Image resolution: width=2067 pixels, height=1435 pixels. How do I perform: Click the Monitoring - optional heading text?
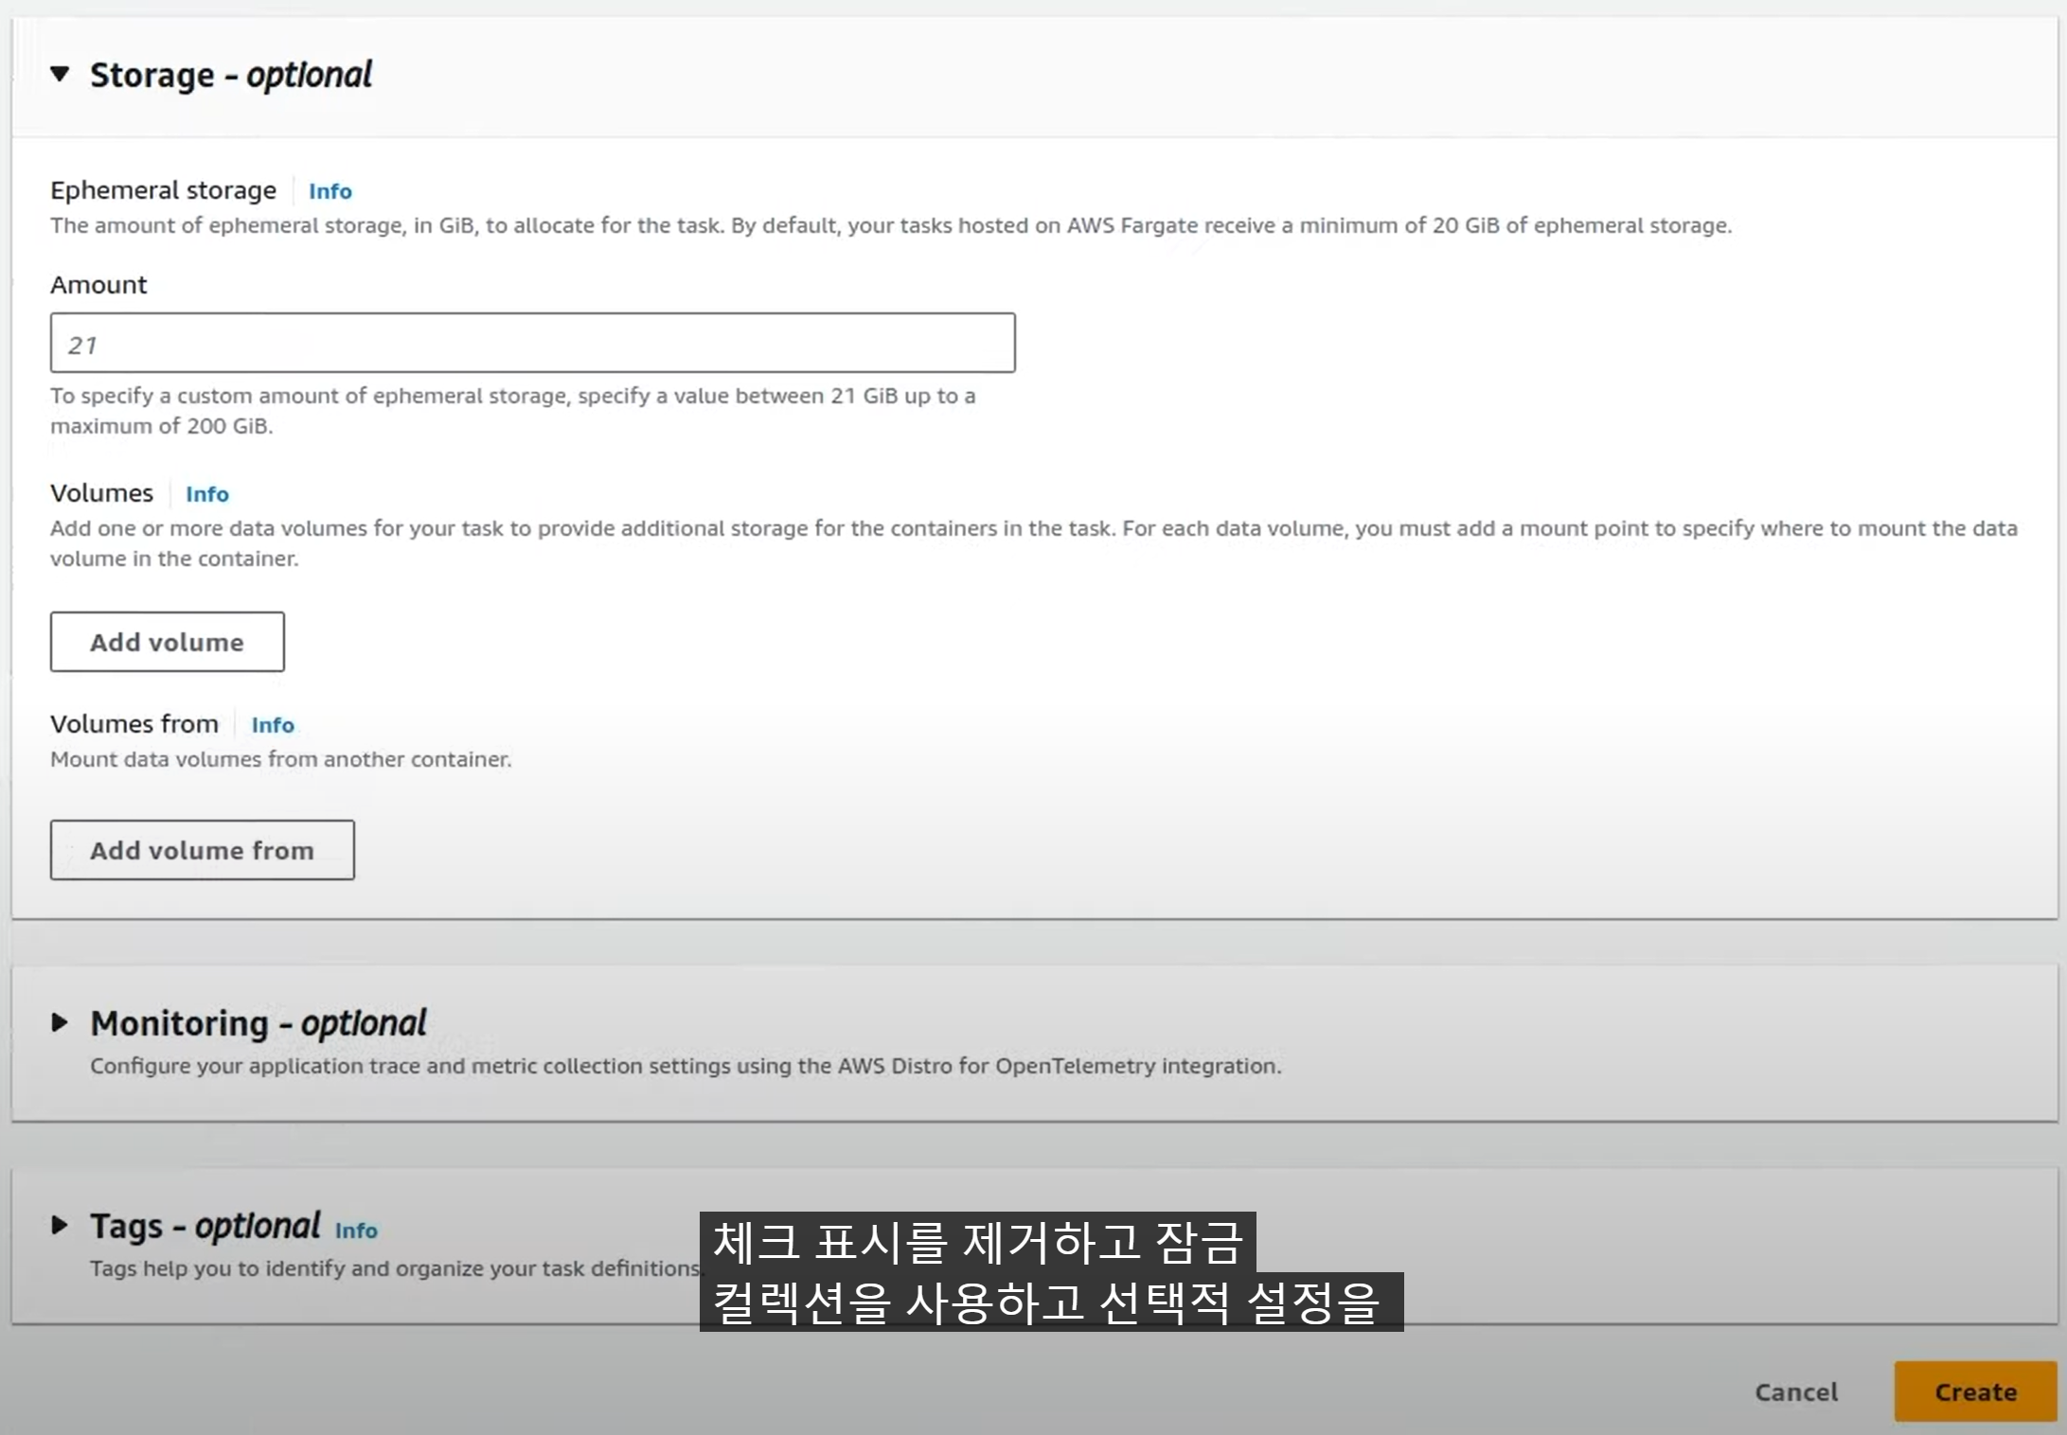258,1023
